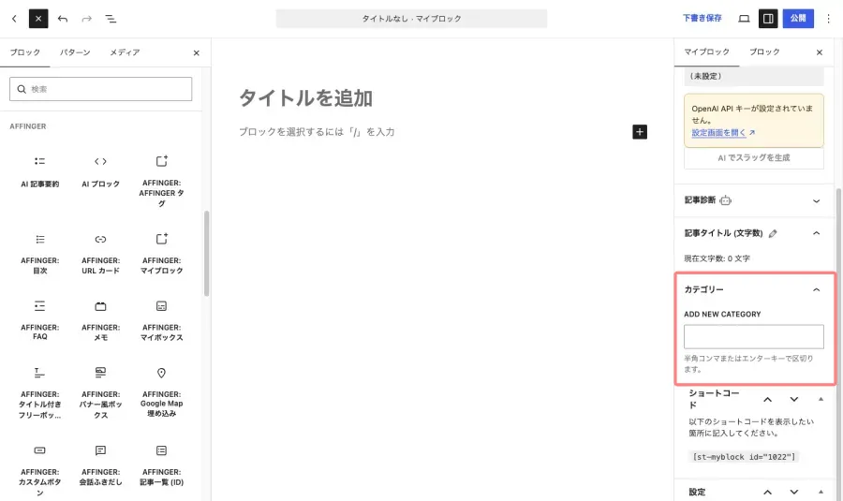Open the document overview list view
843x501 pixels.
pos(111,19)
